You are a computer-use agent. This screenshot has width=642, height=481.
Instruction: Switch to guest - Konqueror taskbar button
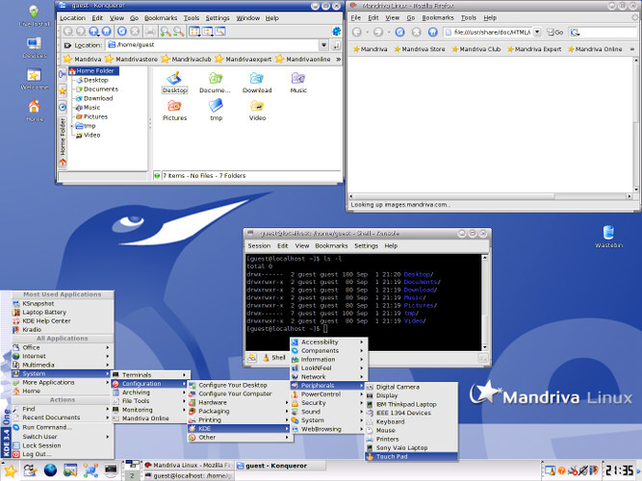click(x=280, y=466)
